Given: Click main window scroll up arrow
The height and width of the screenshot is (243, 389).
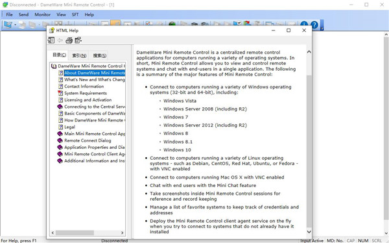Looking at the screenshot, I should click(386, 34).
